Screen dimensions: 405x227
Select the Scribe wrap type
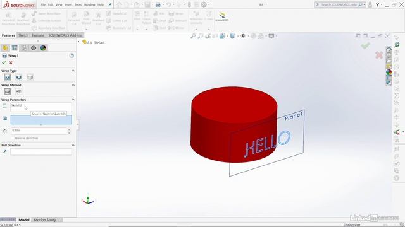30,77
